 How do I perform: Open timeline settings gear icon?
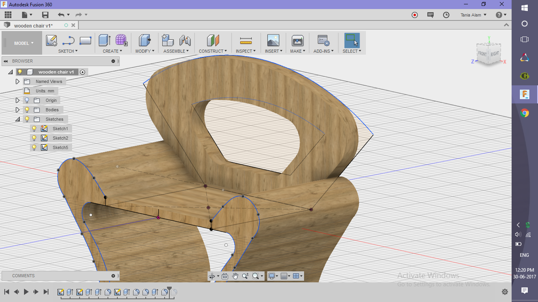505,292
